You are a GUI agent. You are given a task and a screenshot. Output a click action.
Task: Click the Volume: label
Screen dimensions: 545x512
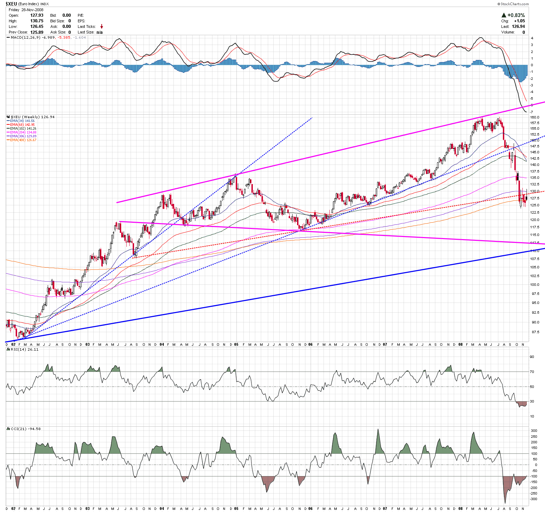point(508,32)
